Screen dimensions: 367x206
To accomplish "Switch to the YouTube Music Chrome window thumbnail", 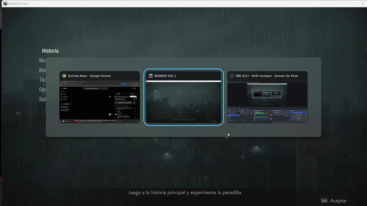I will 99,97.
